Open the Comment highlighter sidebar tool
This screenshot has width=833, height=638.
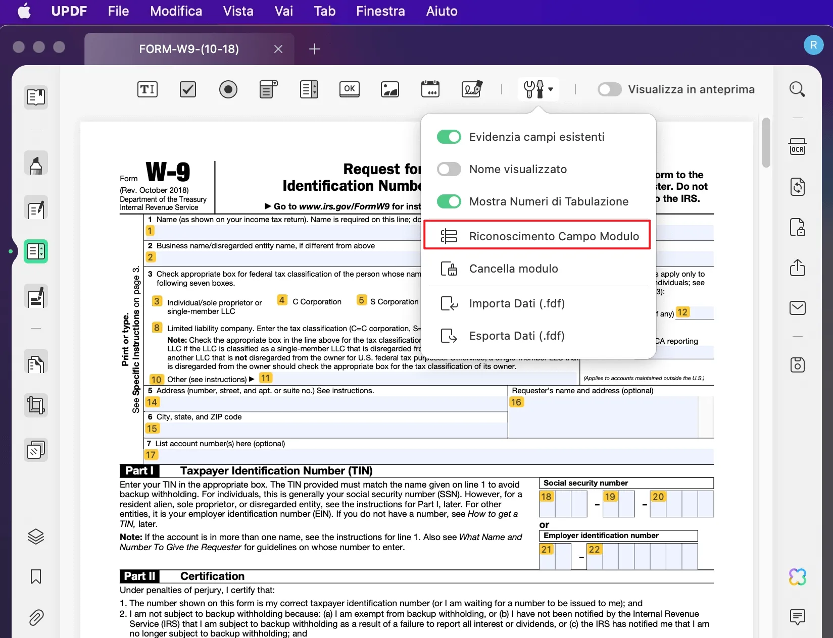click(x=36, y=163)
